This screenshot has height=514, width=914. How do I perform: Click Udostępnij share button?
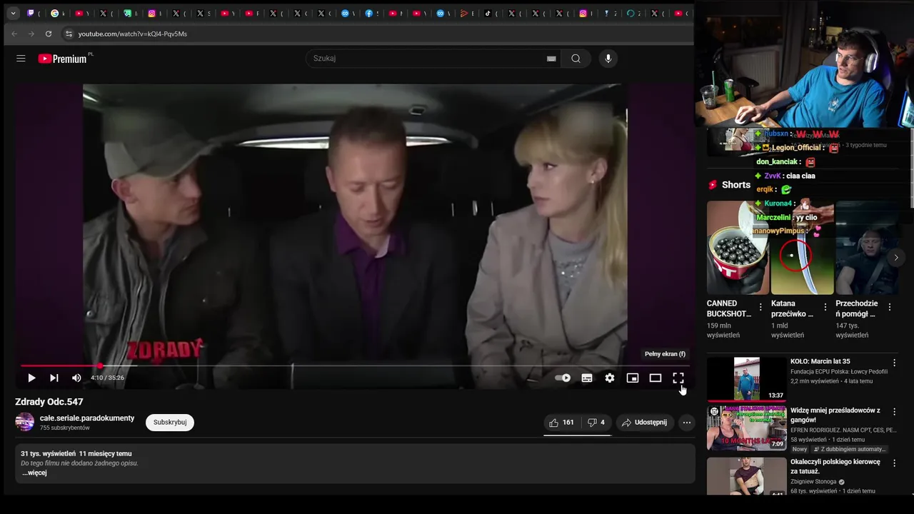644,422
